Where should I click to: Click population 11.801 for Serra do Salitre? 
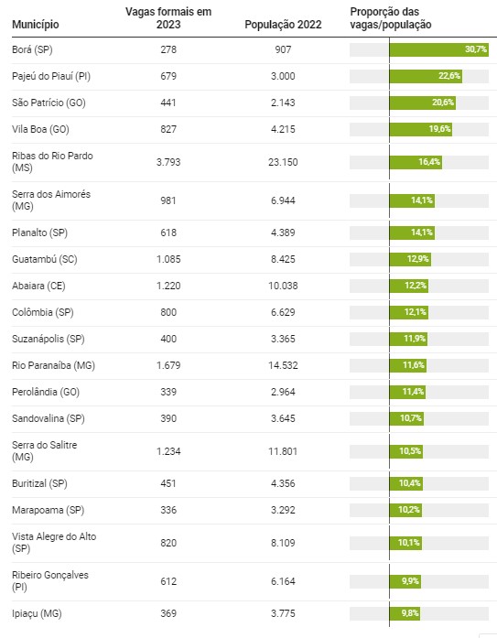283,451
